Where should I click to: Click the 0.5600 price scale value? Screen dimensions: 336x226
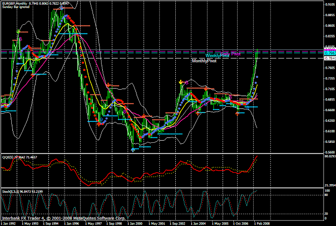pos(330,152)
